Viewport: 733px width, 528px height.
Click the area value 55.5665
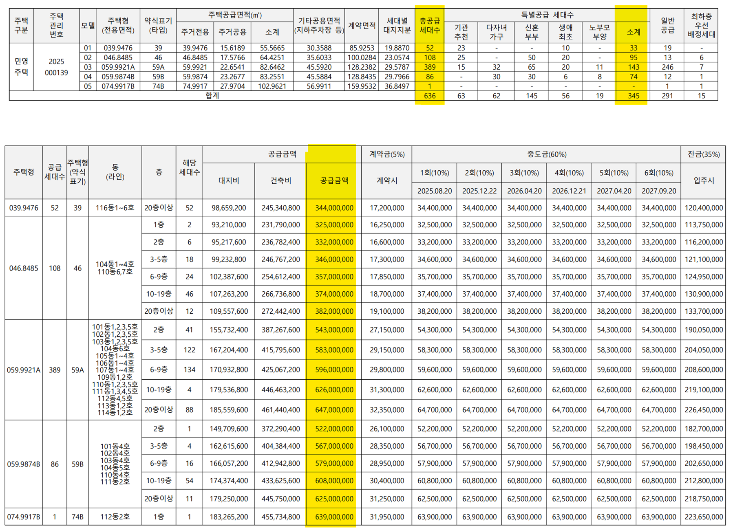pos(272,48)
